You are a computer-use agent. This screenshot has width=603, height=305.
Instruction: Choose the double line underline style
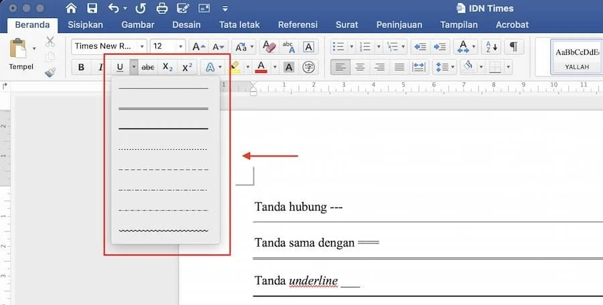(x=163, y=109)
